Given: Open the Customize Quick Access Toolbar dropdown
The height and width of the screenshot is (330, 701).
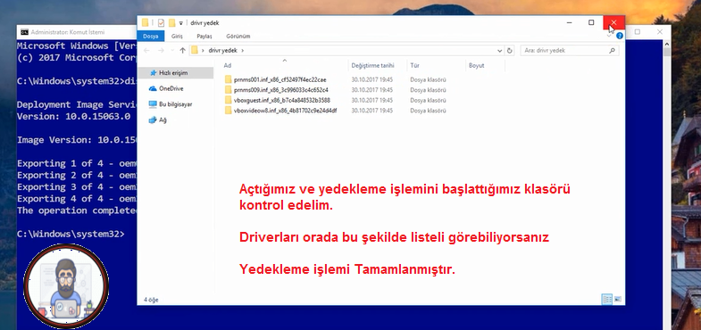Looking at the screenshot, I should click(x=181, y=23).
